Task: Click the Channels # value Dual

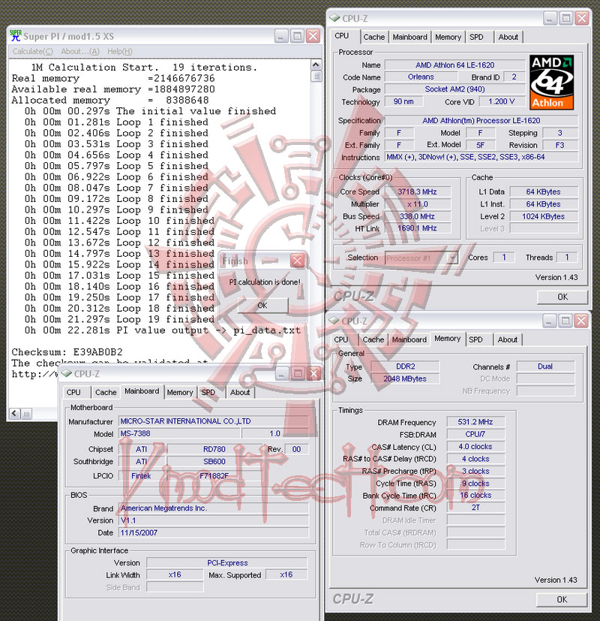Action: (545, 366)
